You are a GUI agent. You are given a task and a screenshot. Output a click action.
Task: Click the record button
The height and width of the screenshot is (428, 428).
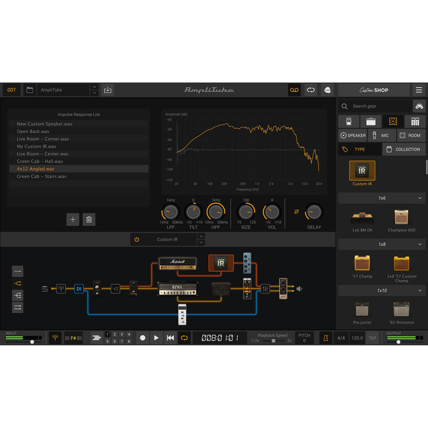(x=143, y=338)
